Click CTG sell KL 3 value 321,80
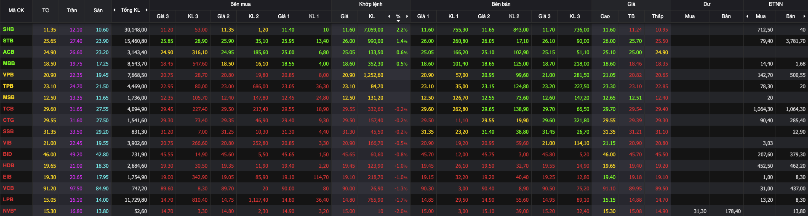808x216 pixels. (581, 121)
